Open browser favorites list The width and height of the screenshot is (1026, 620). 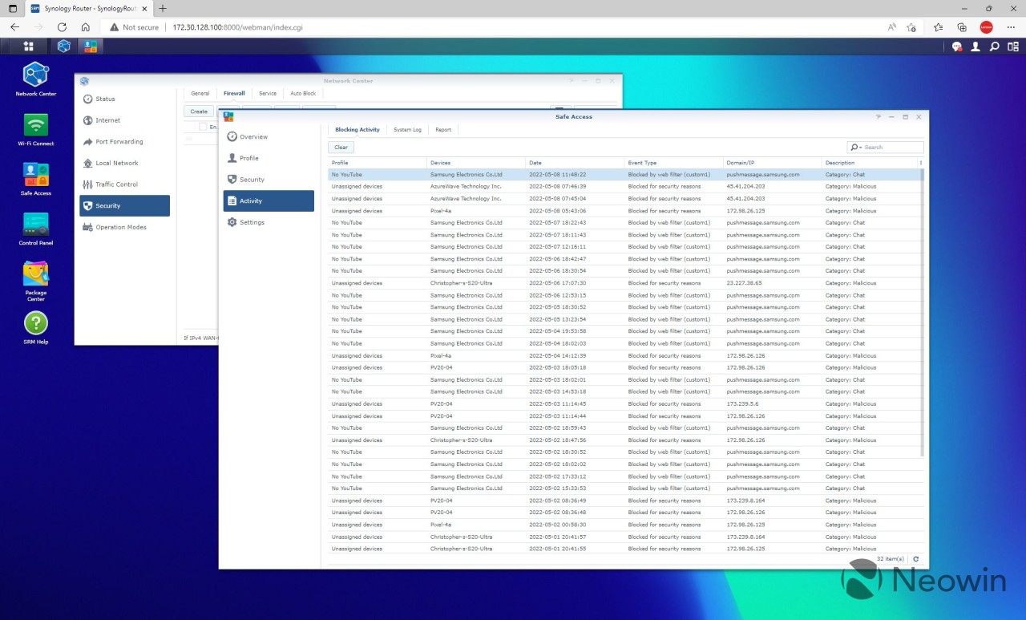point(938,26)
